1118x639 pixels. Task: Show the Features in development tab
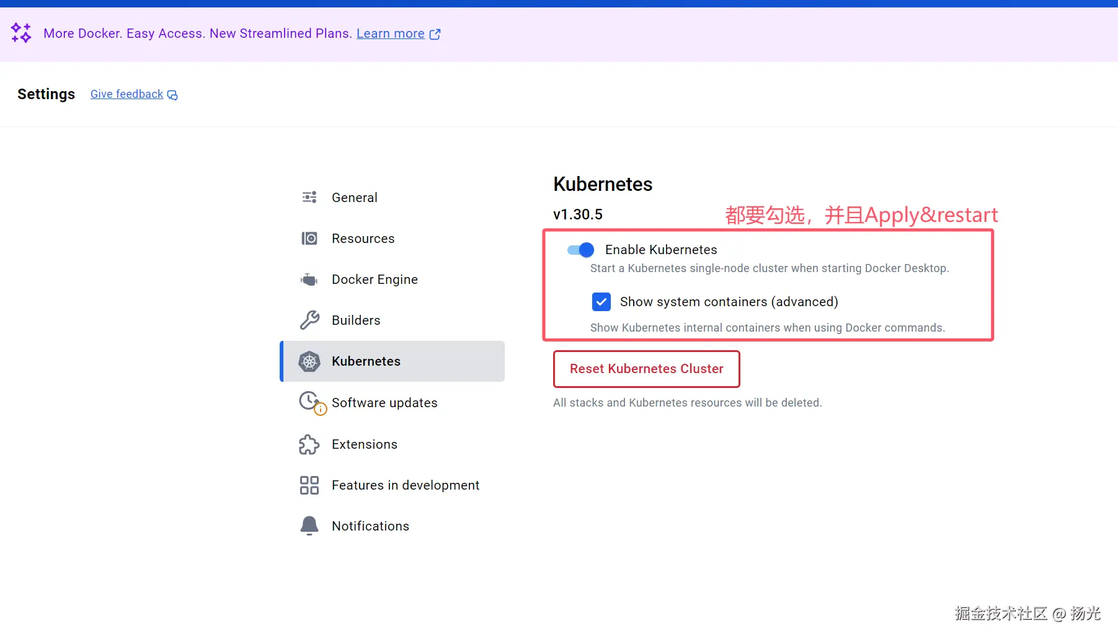393,485
